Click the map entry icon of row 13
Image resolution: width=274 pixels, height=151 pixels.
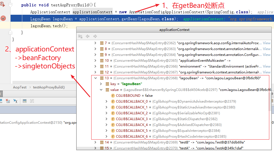(x=102, y=78)
